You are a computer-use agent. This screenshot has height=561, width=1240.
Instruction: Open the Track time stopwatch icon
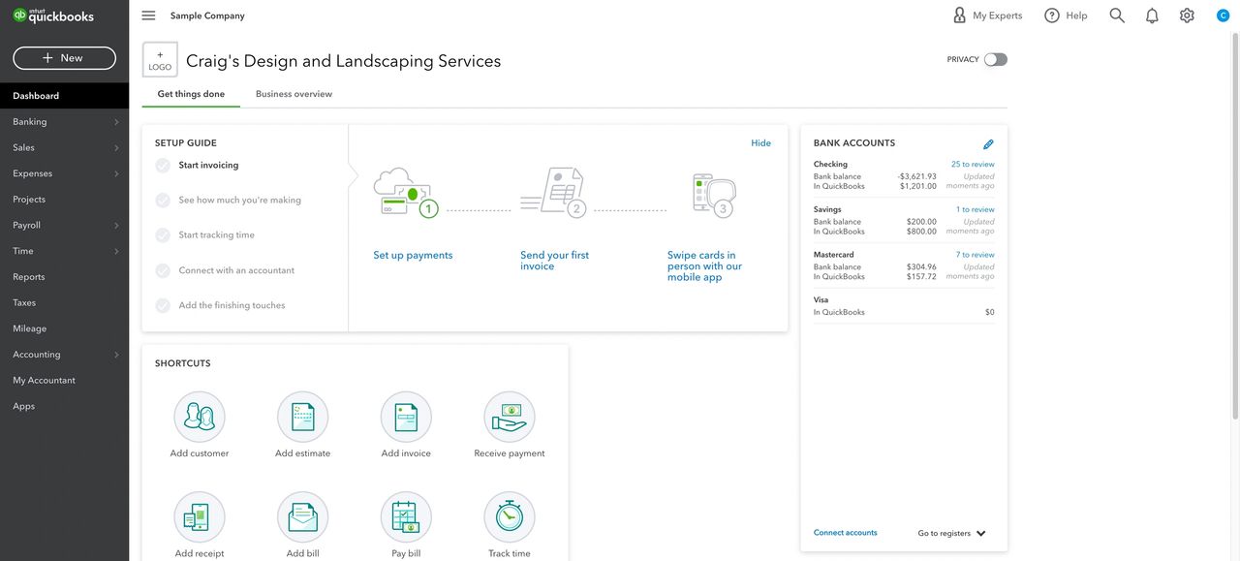tap(510, 517)
